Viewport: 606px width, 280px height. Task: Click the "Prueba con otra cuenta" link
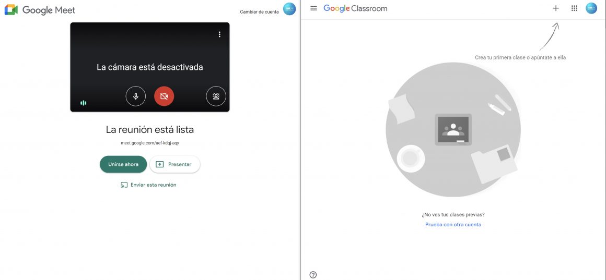(453, 225)
